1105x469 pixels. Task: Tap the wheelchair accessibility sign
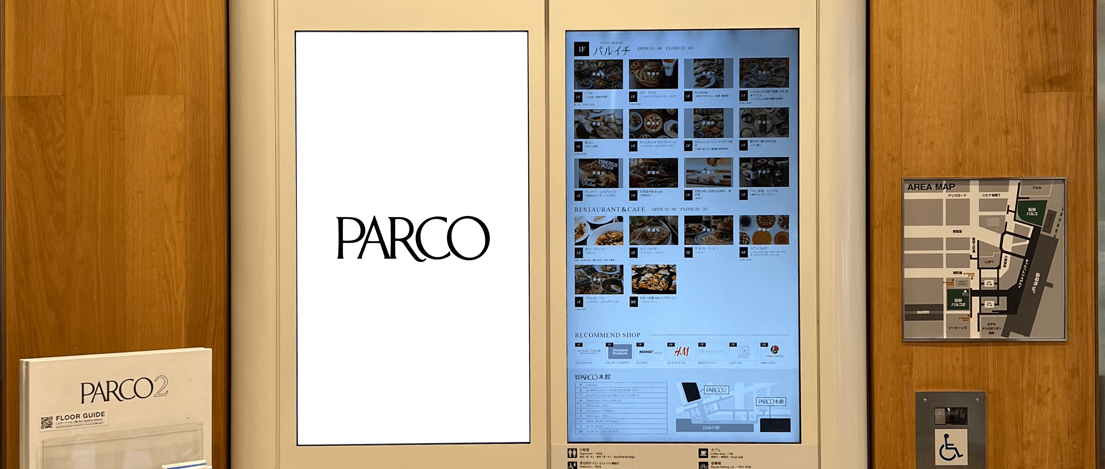(x=951, y=447)
